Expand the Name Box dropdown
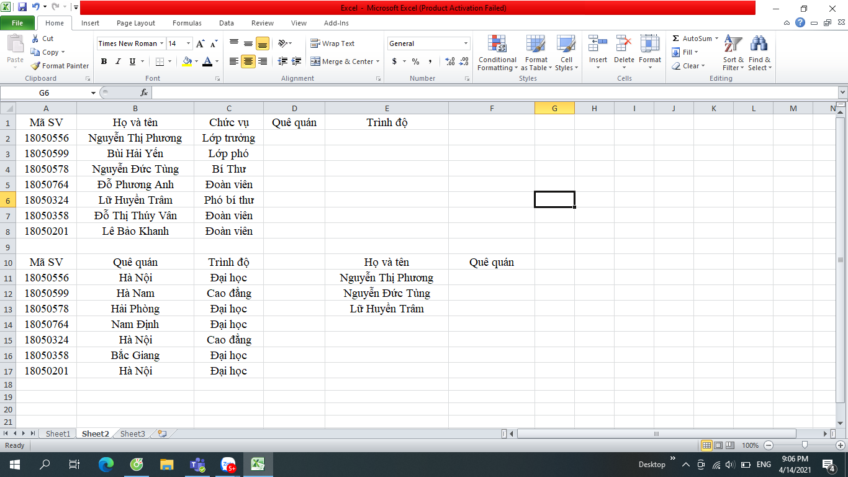The width and height of the screenshot is (848, 477). click(93, 93)
